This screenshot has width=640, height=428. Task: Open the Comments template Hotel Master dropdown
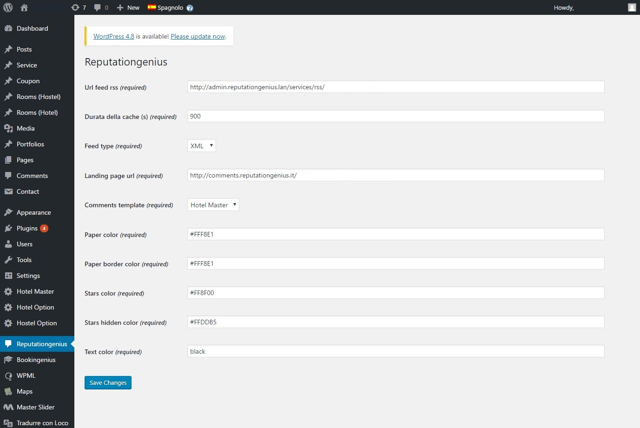[213, 204]
